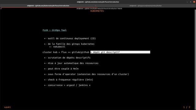The width and height of the screenshot is (196, 110).
Task: Click the window title bar text
Action: (x=98, y=2)
